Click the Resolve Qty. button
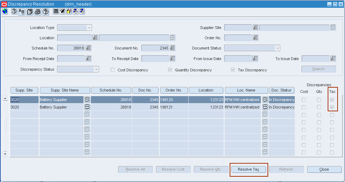Image resolution: width=345 pixels, height=182 pixels. tap(211, 170)
